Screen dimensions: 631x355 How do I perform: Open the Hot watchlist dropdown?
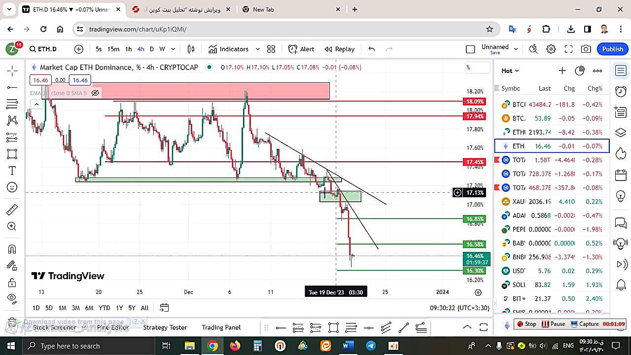pos(510,71)
